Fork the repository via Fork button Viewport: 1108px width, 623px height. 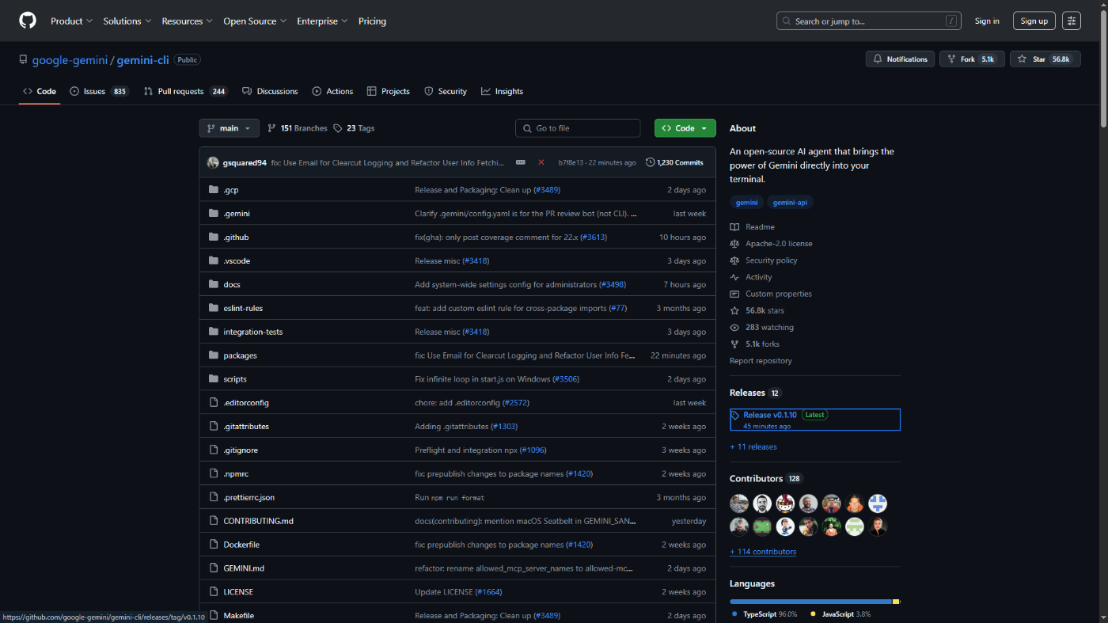pyautogui.click(x=972, y=59)
